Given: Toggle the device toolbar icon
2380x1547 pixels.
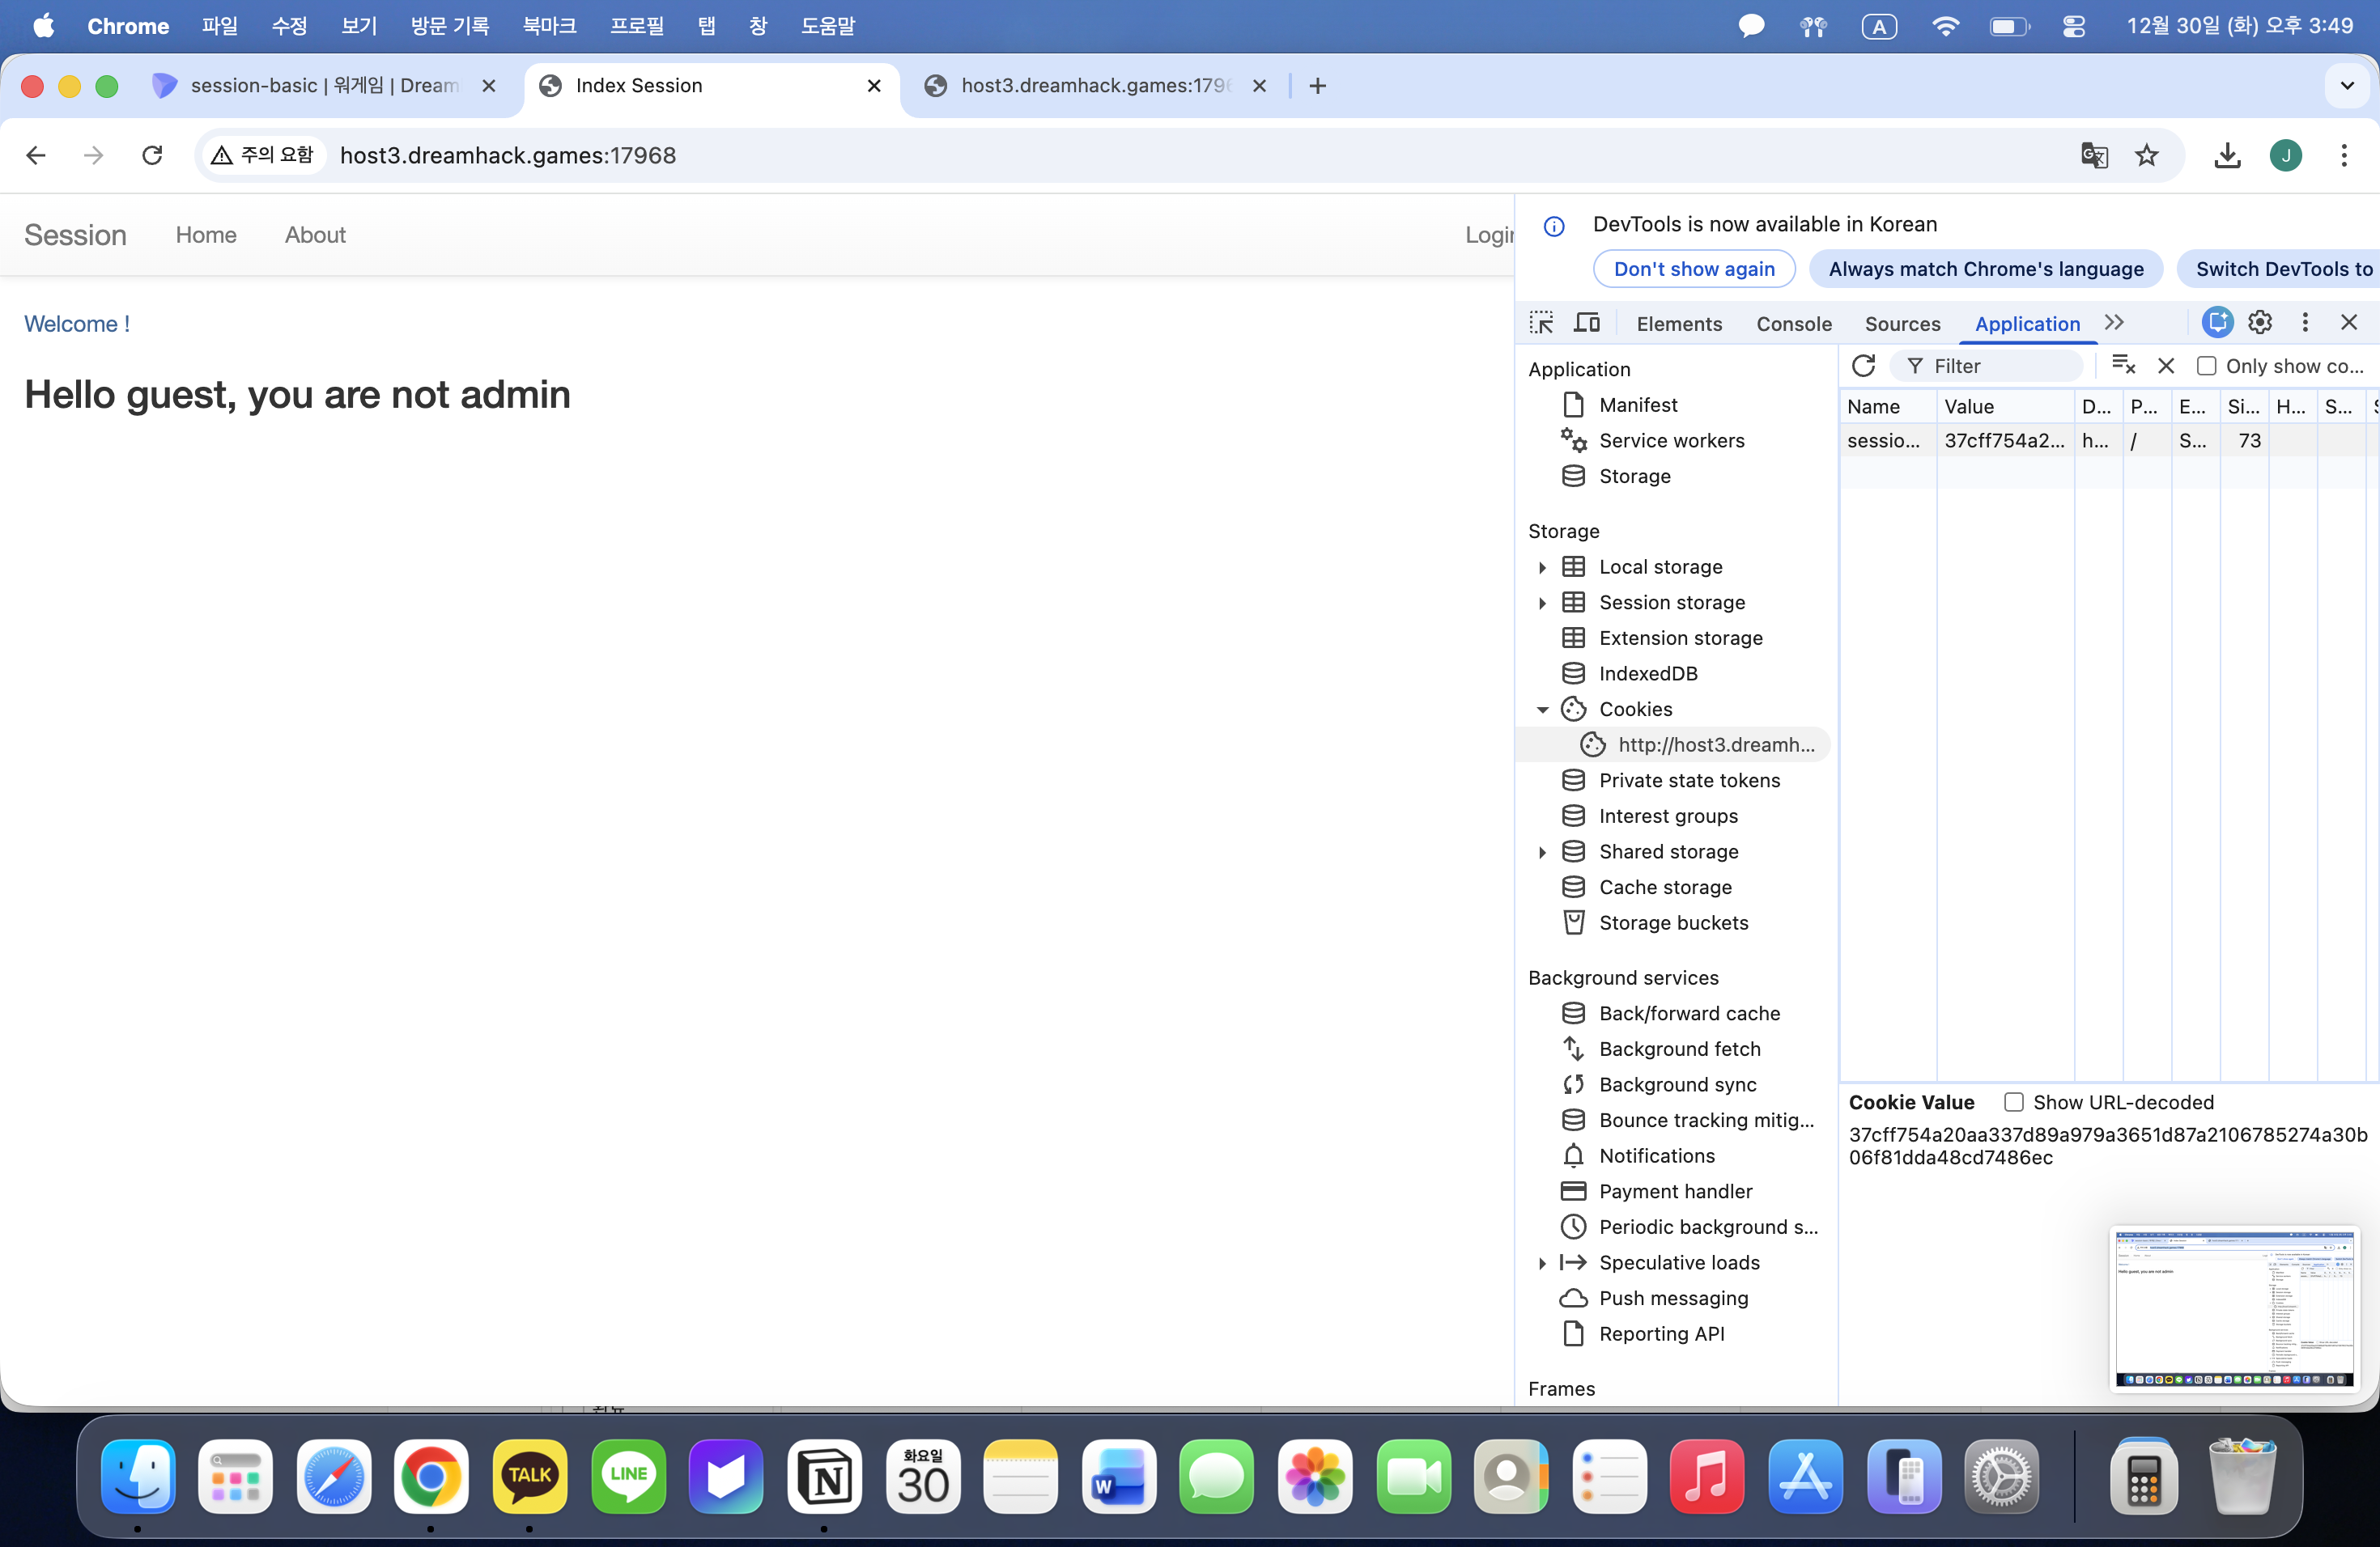Looking at the screenshot, I should 1587,323.
